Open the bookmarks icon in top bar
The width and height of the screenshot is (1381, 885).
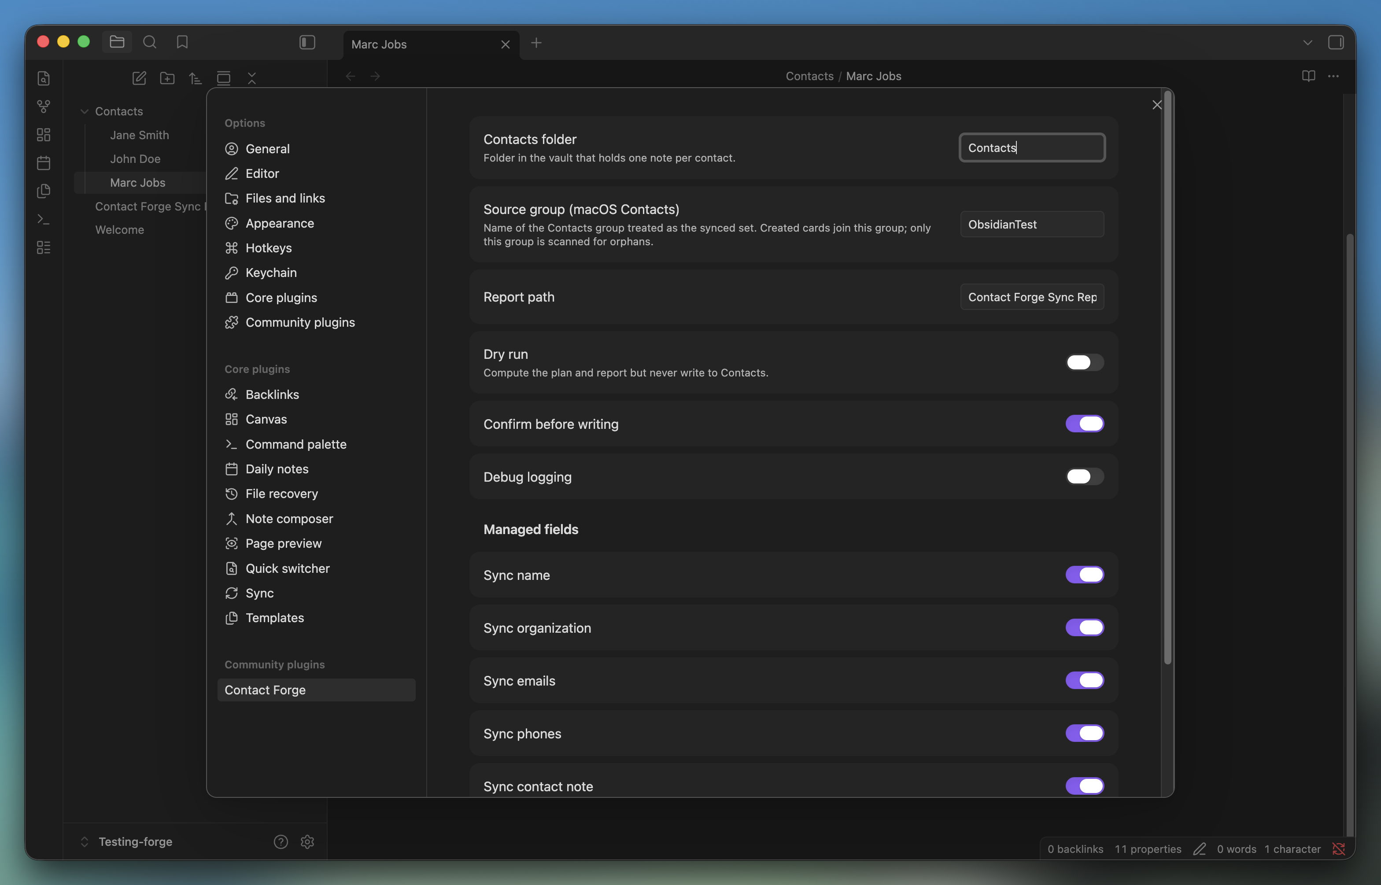point(182,42)
